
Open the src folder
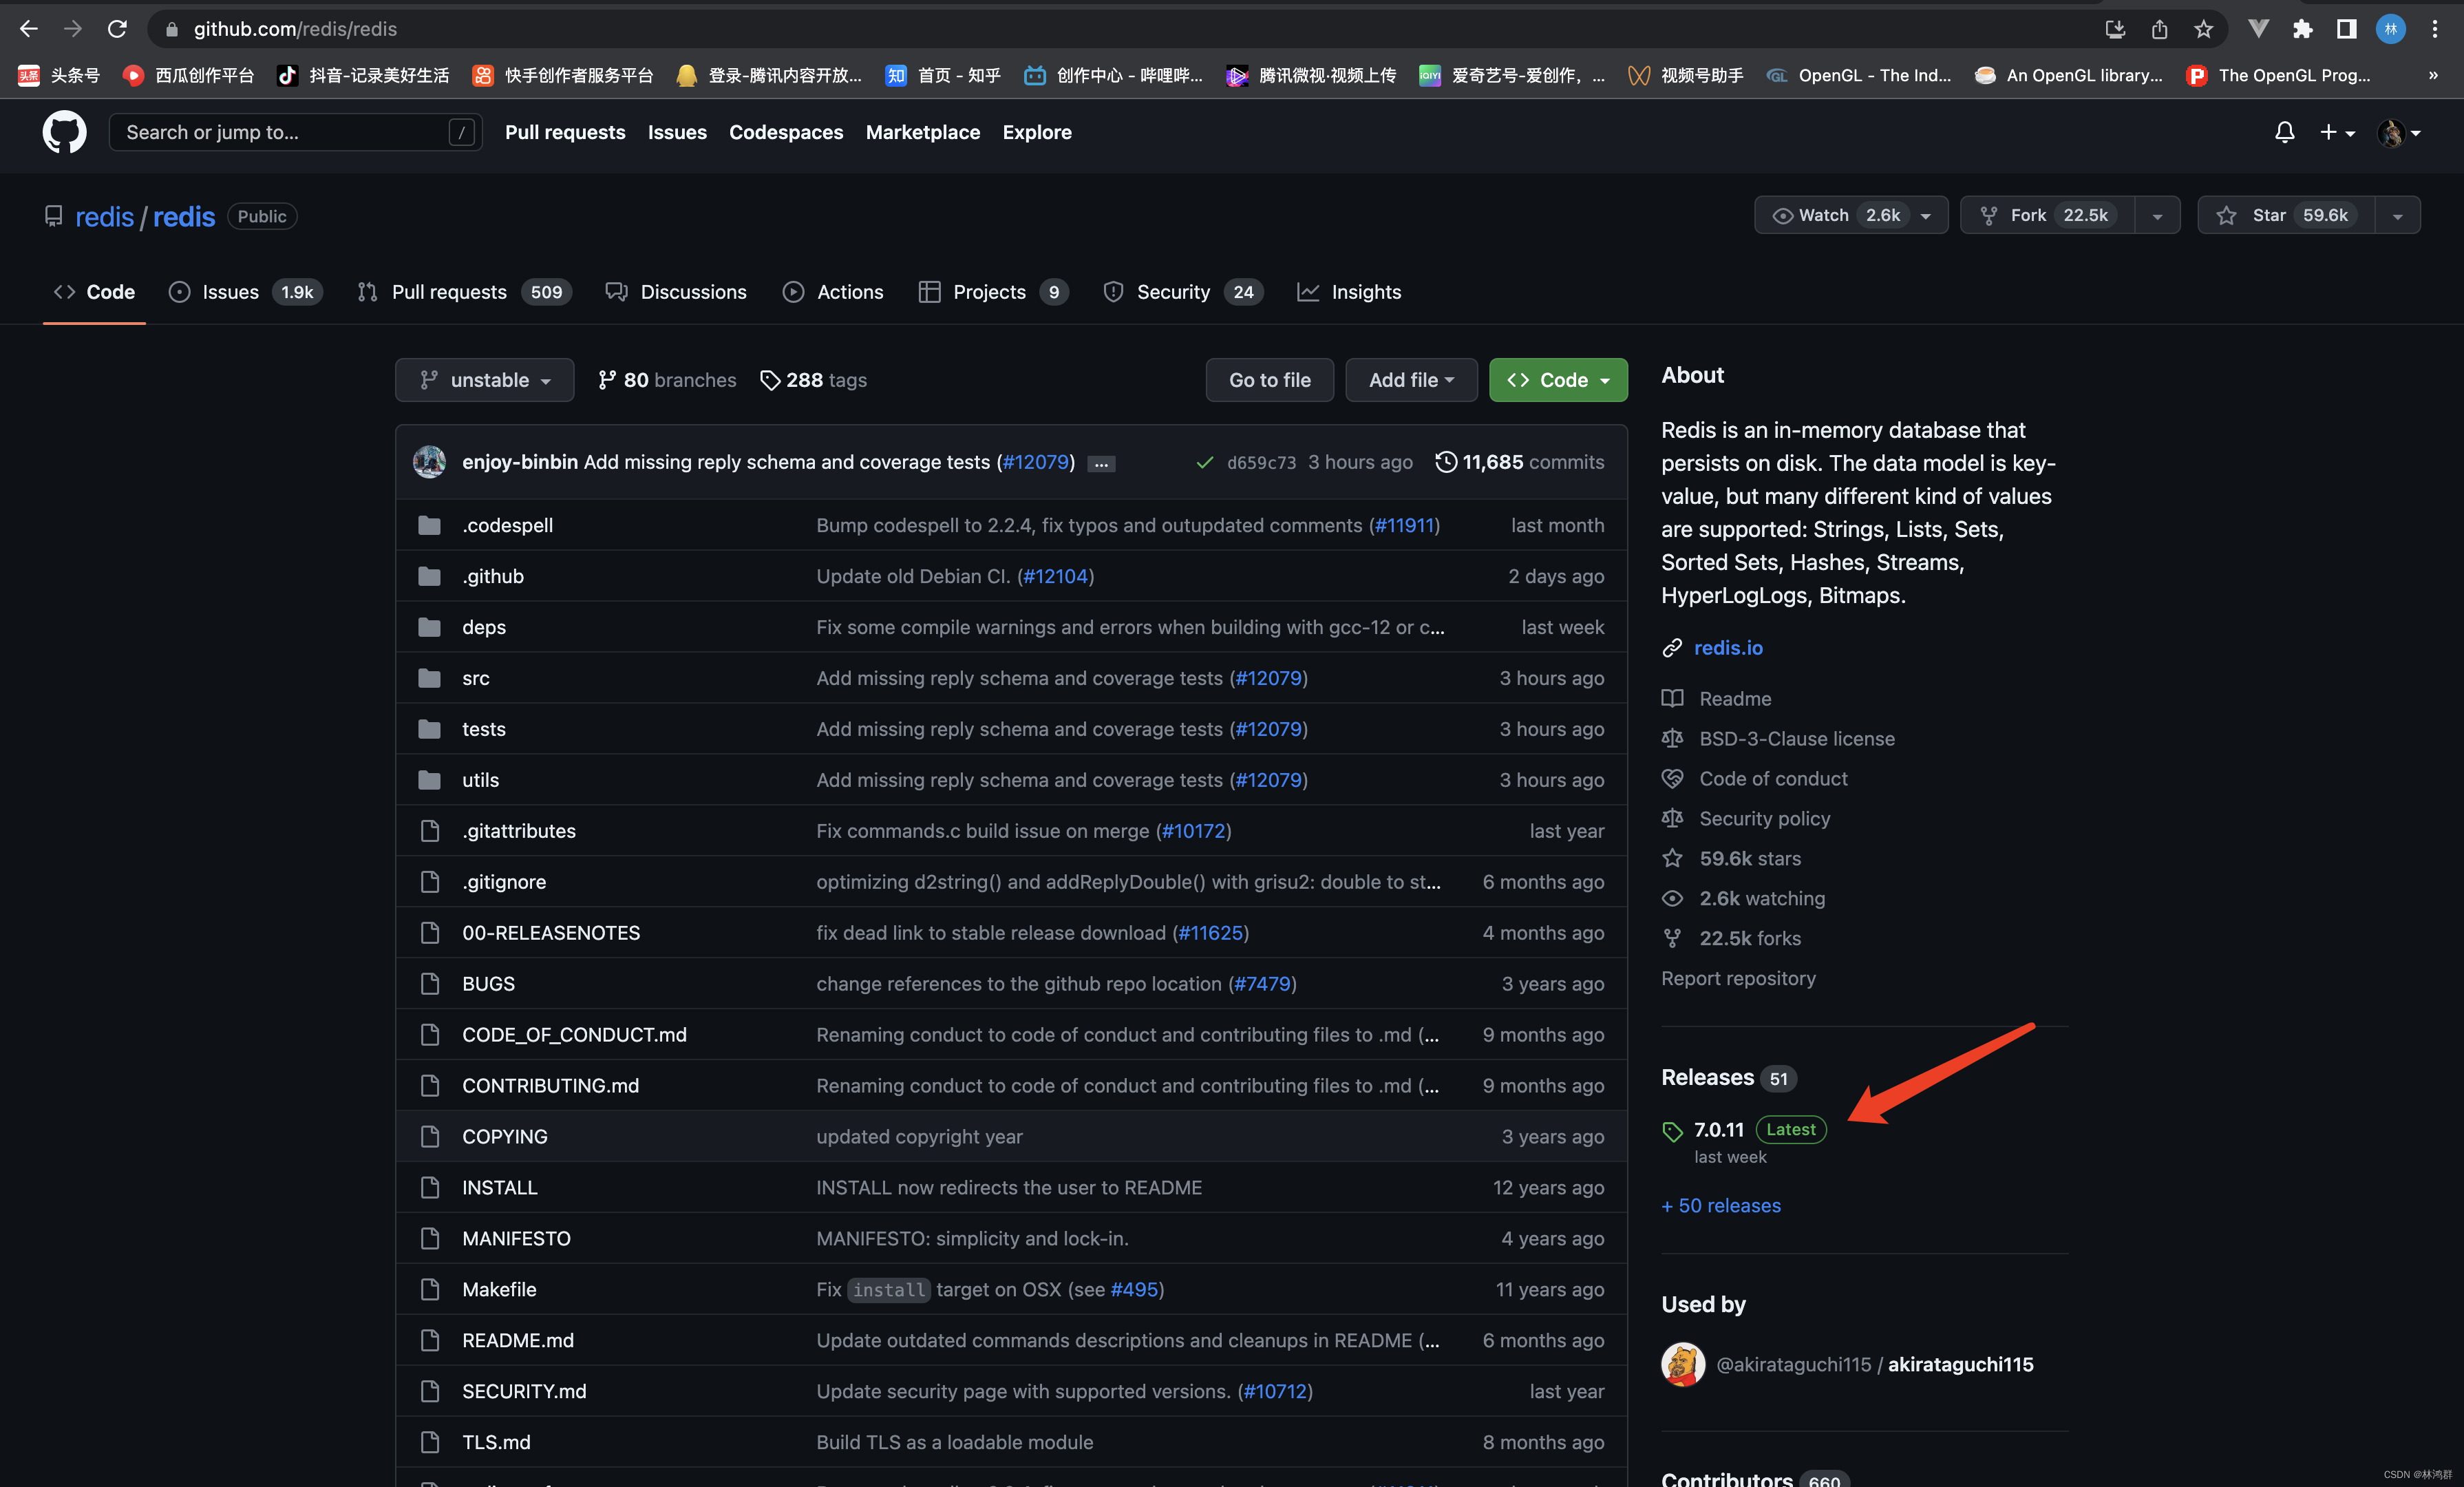point(476,678)
